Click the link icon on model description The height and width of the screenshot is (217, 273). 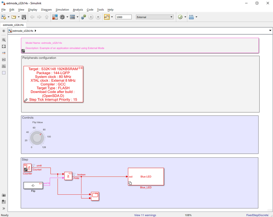click(23, 51)
